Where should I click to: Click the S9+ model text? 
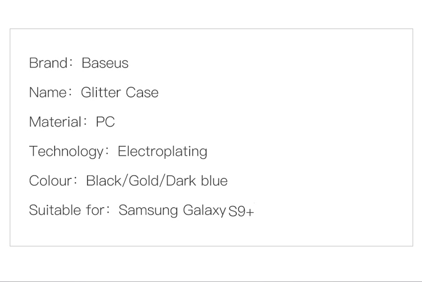pyautogui.click(x=241, y=212)
